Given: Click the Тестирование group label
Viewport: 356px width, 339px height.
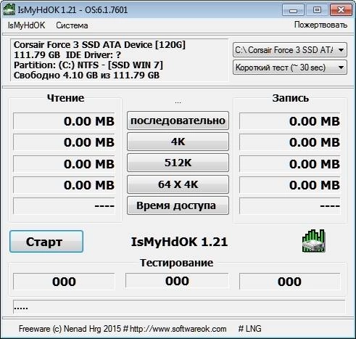Looking at the screenshot, I should click(x=177, y=263).
